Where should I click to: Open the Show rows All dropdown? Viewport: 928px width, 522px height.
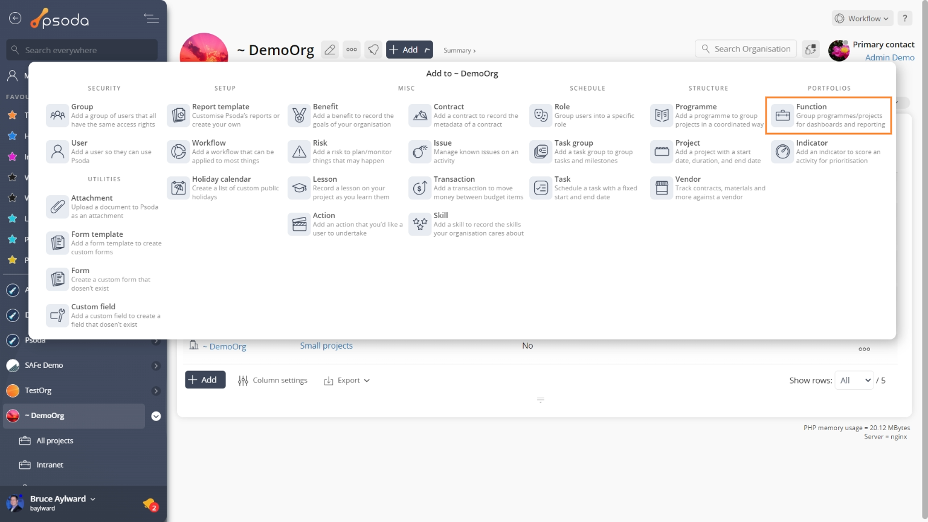[x=854, y=380]
